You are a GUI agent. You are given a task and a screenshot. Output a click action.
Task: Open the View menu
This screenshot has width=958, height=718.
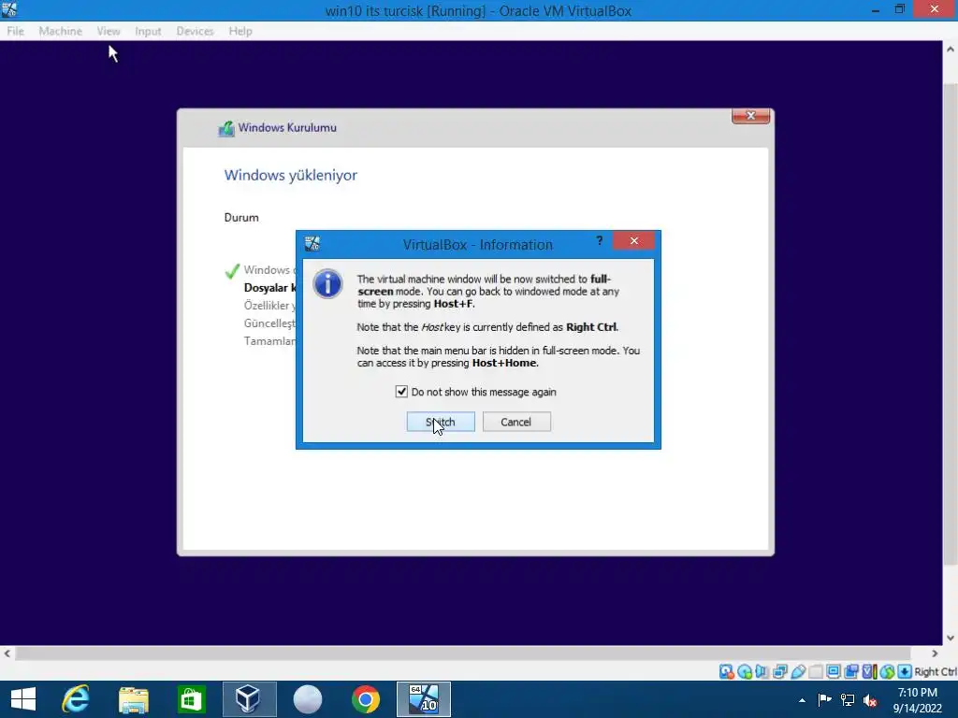click(x=109, y=31)
